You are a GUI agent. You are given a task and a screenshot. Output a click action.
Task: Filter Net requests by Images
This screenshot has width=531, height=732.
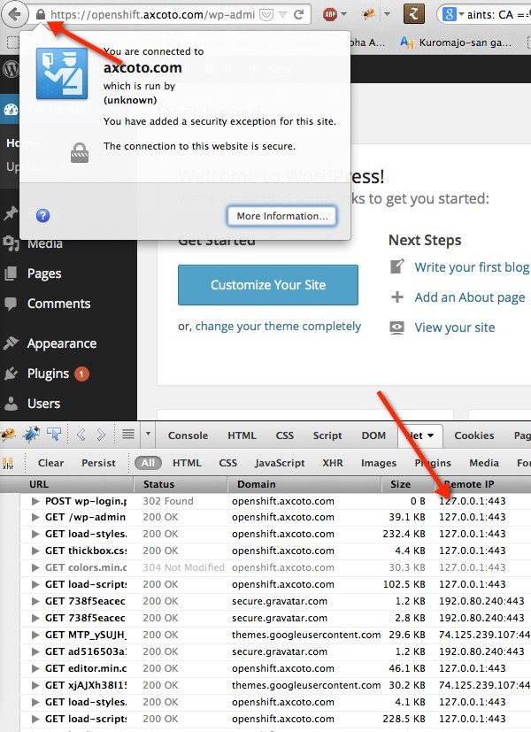pyautogui.click(x=379, y=463)
